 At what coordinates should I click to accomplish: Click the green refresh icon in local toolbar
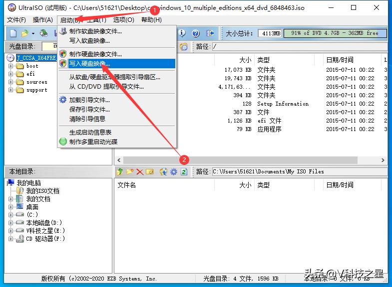pyautogui.click(x=184, y=171)
